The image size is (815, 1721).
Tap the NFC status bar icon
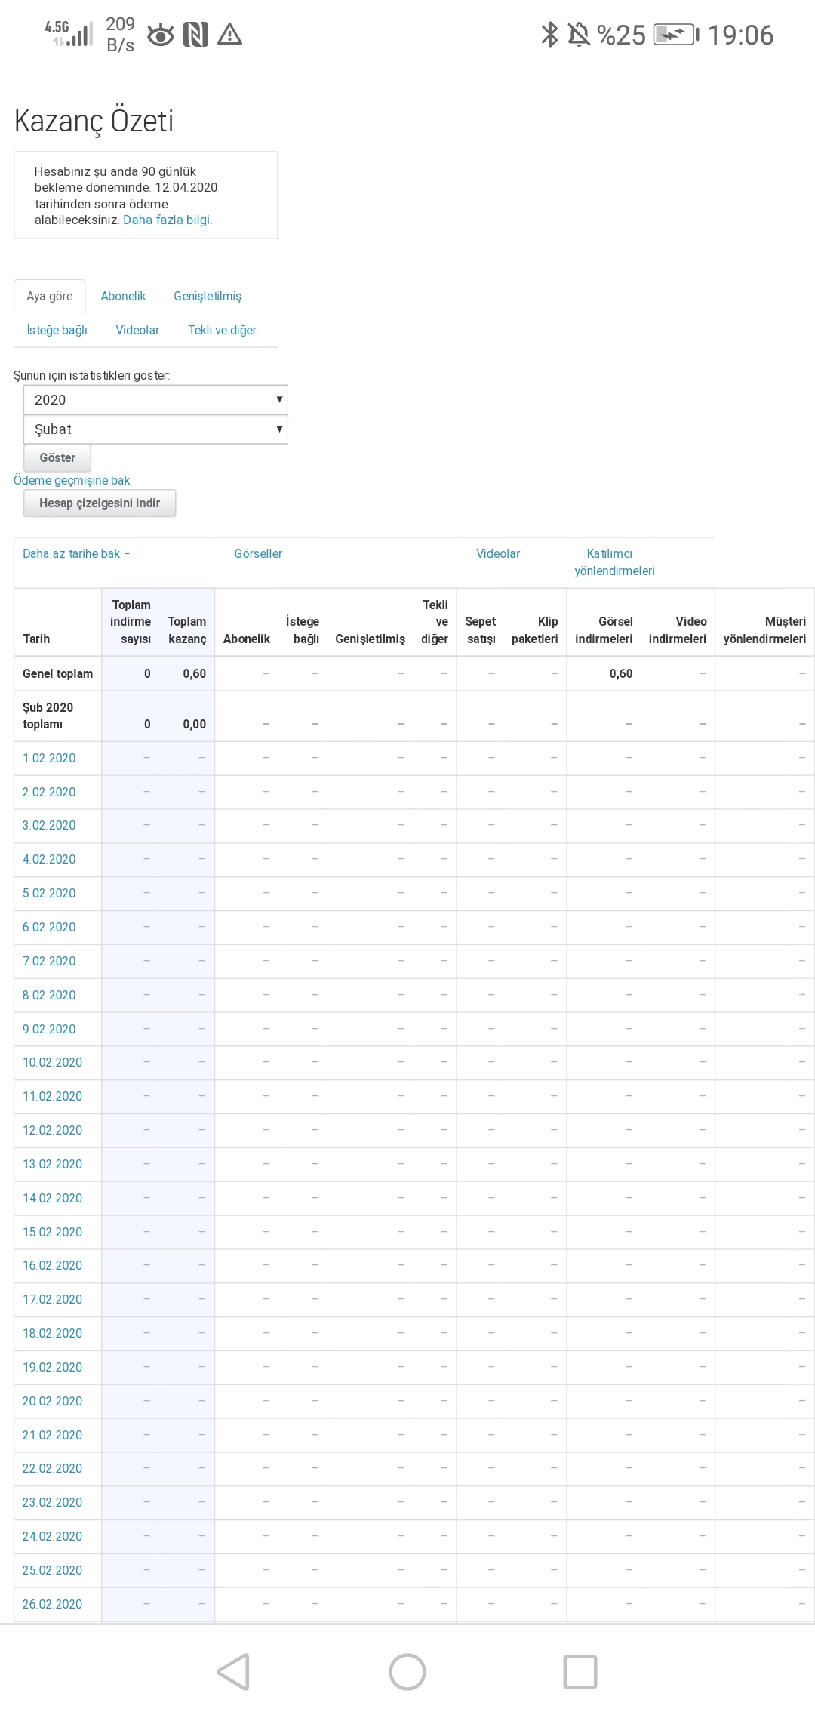(195, 35)
